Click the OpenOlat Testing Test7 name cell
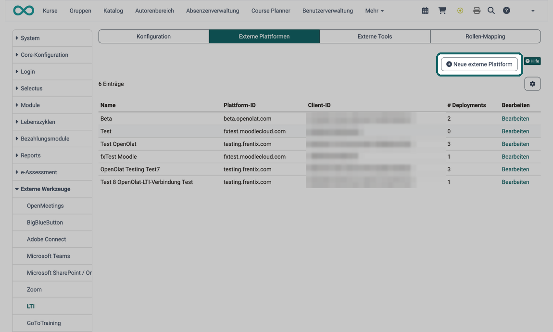 click(130, 169)
